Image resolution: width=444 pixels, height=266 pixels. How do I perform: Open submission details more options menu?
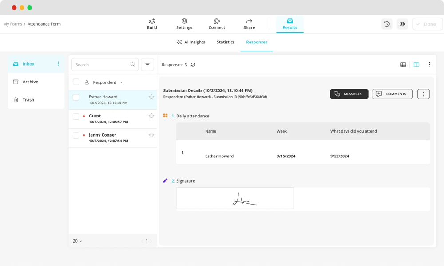(423, 94)
